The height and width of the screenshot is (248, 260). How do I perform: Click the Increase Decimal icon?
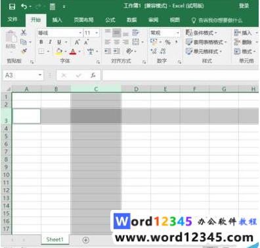tap(154, 51)
